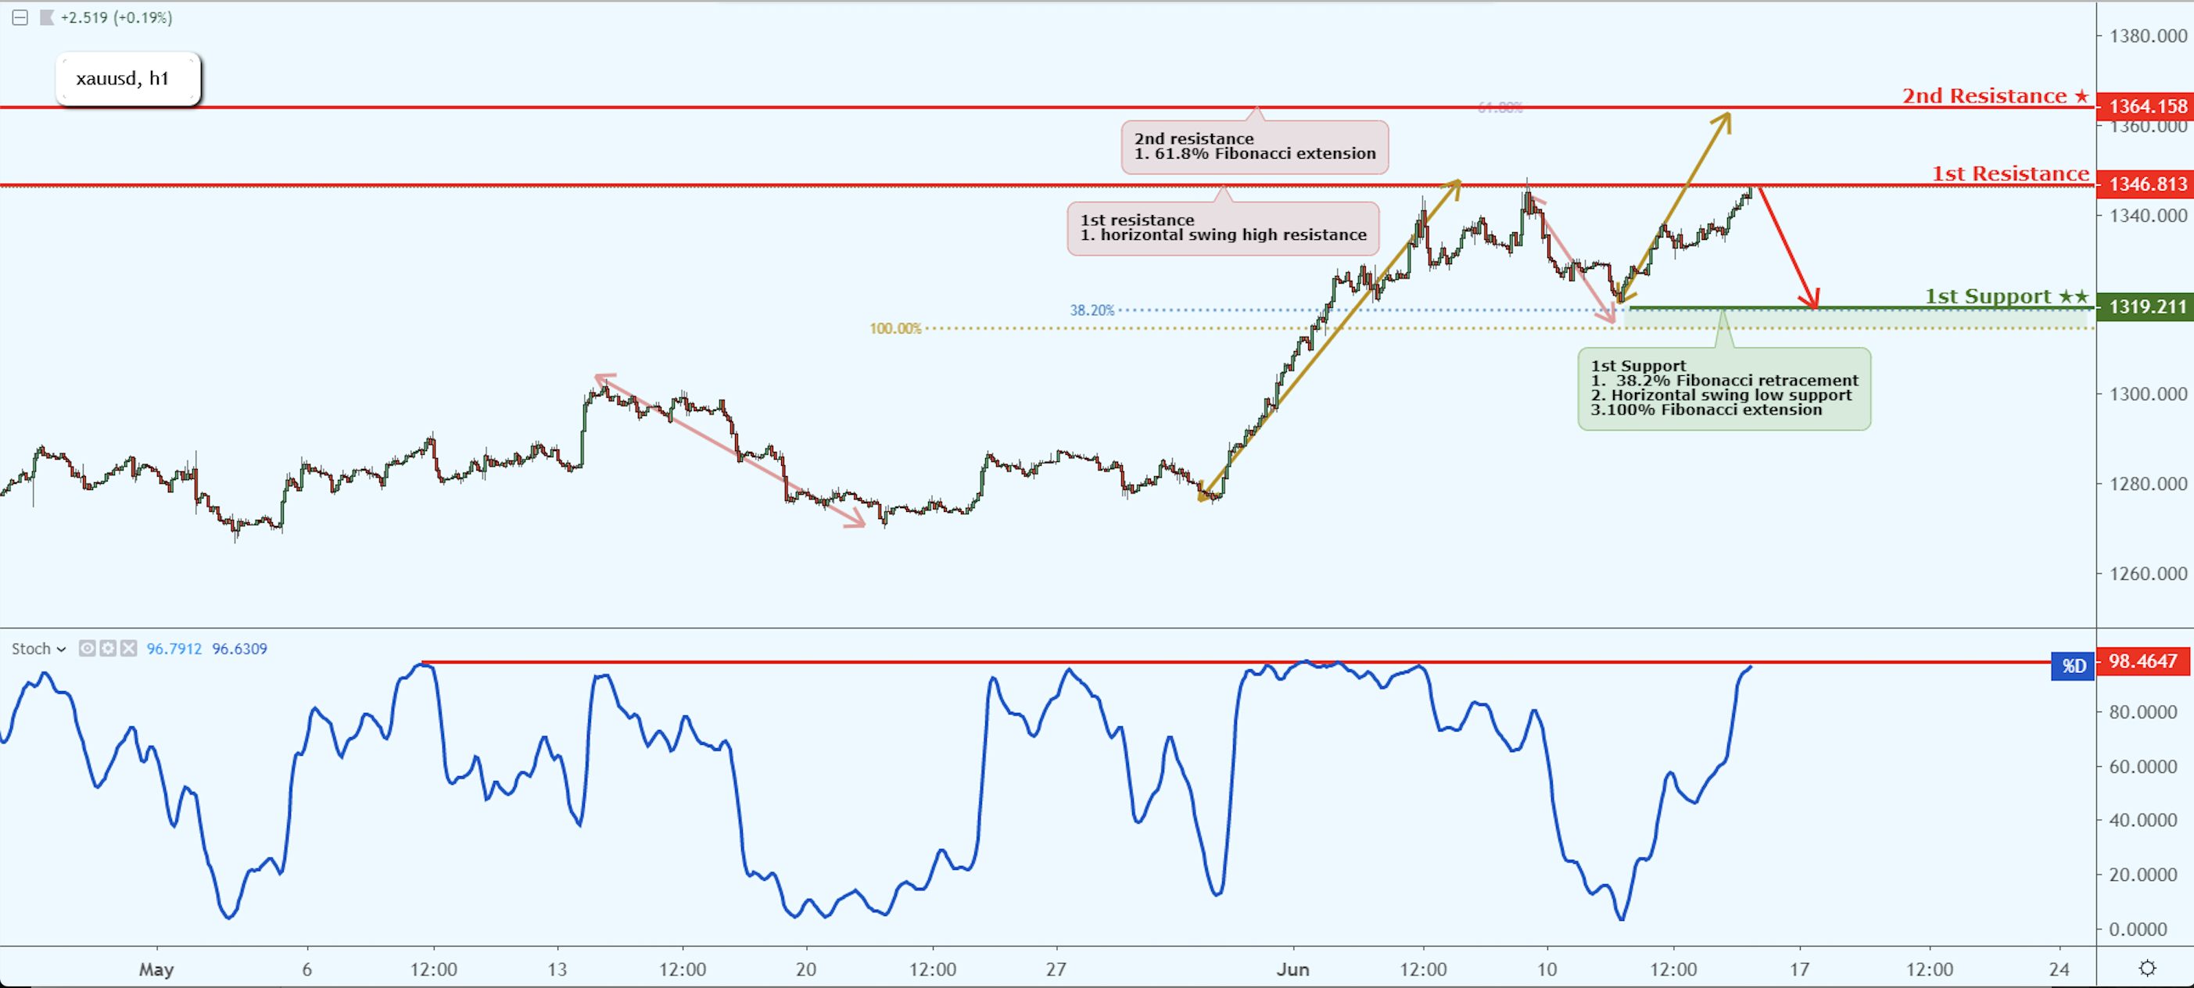The width and height of the screenshot is (2194, 988).
Task: Click the Stoch value 96.6309
Action: pos(239,649)
